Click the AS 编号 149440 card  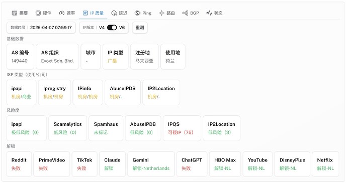20,57
